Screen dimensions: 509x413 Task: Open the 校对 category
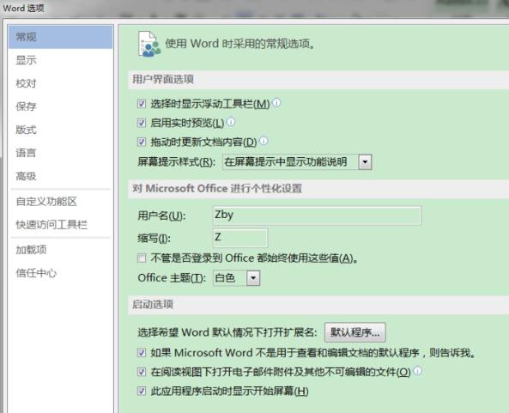click(x=60, y=83)
